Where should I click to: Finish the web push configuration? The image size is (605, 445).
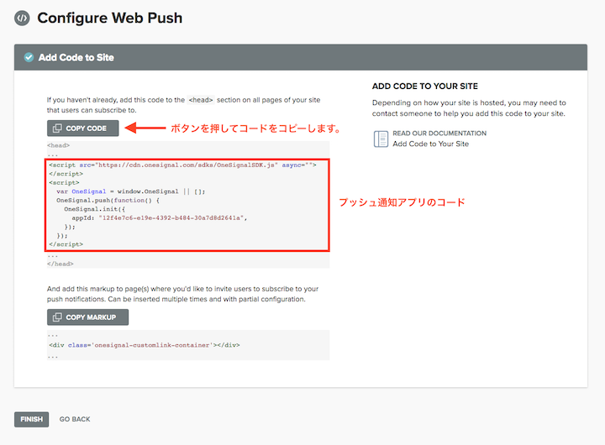click(32, 419)
